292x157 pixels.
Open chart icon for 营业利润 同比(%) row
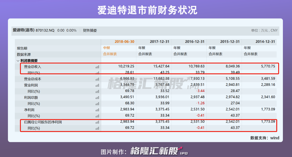coord(98,91)
